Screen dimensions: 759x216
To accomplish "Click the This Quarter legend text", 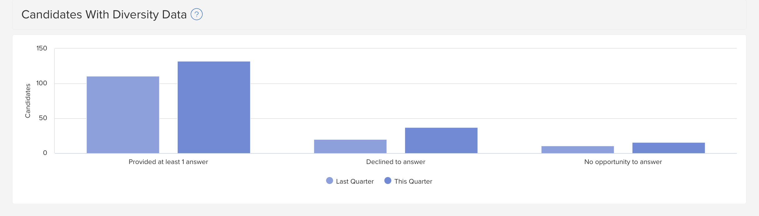I will click(x=413, y=181).
